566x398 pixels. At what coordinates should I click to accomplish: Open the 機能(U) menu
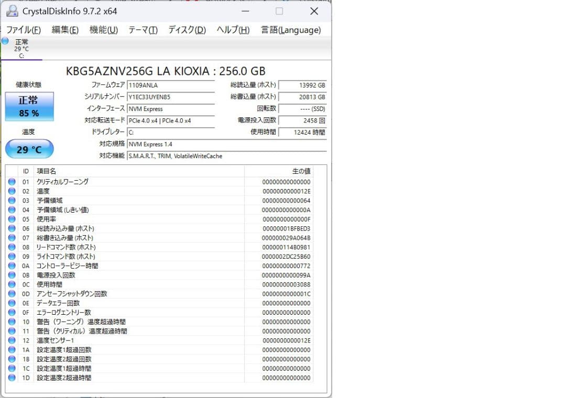coord(103,30)
